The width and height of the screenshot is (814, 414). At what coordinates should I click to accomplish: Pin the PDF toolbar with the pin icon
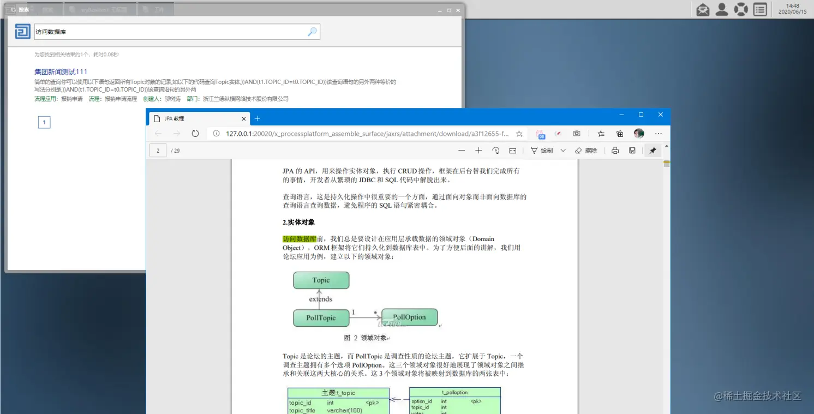pyautogui.click(x=653, y=150)
